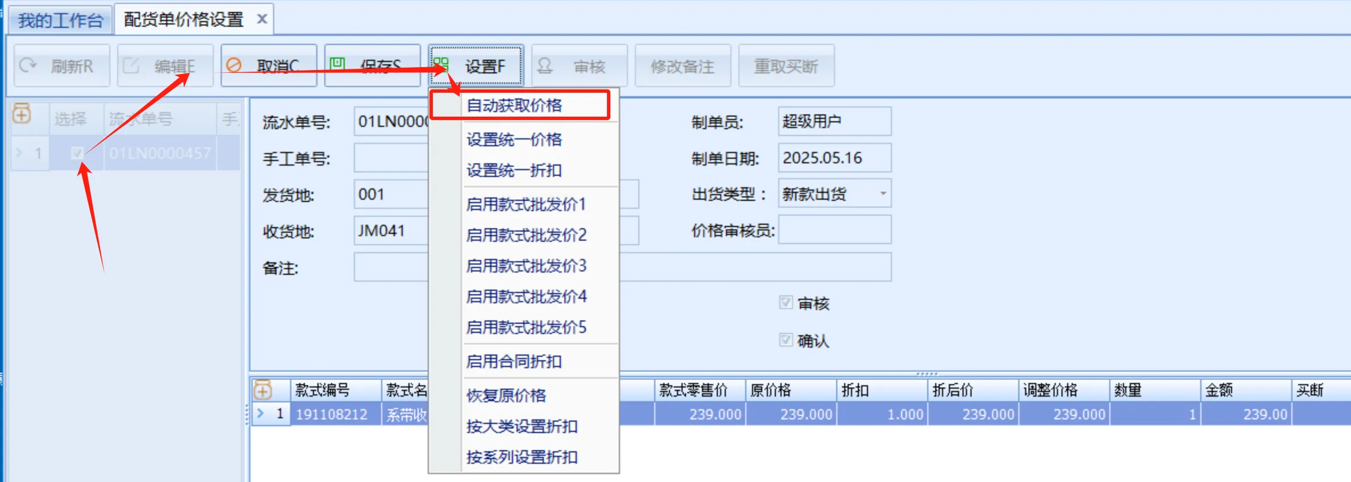Click the Save (保存S) disk icon
This screenshot has width=1351, height=482.
point(337,64)
